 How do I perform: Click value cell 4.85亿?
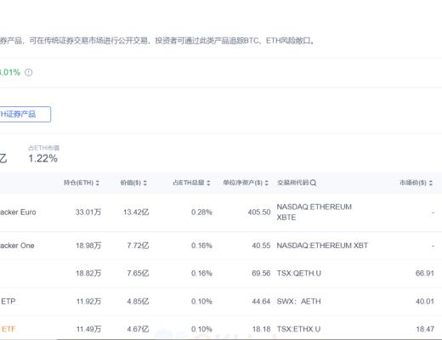point(138,301)
